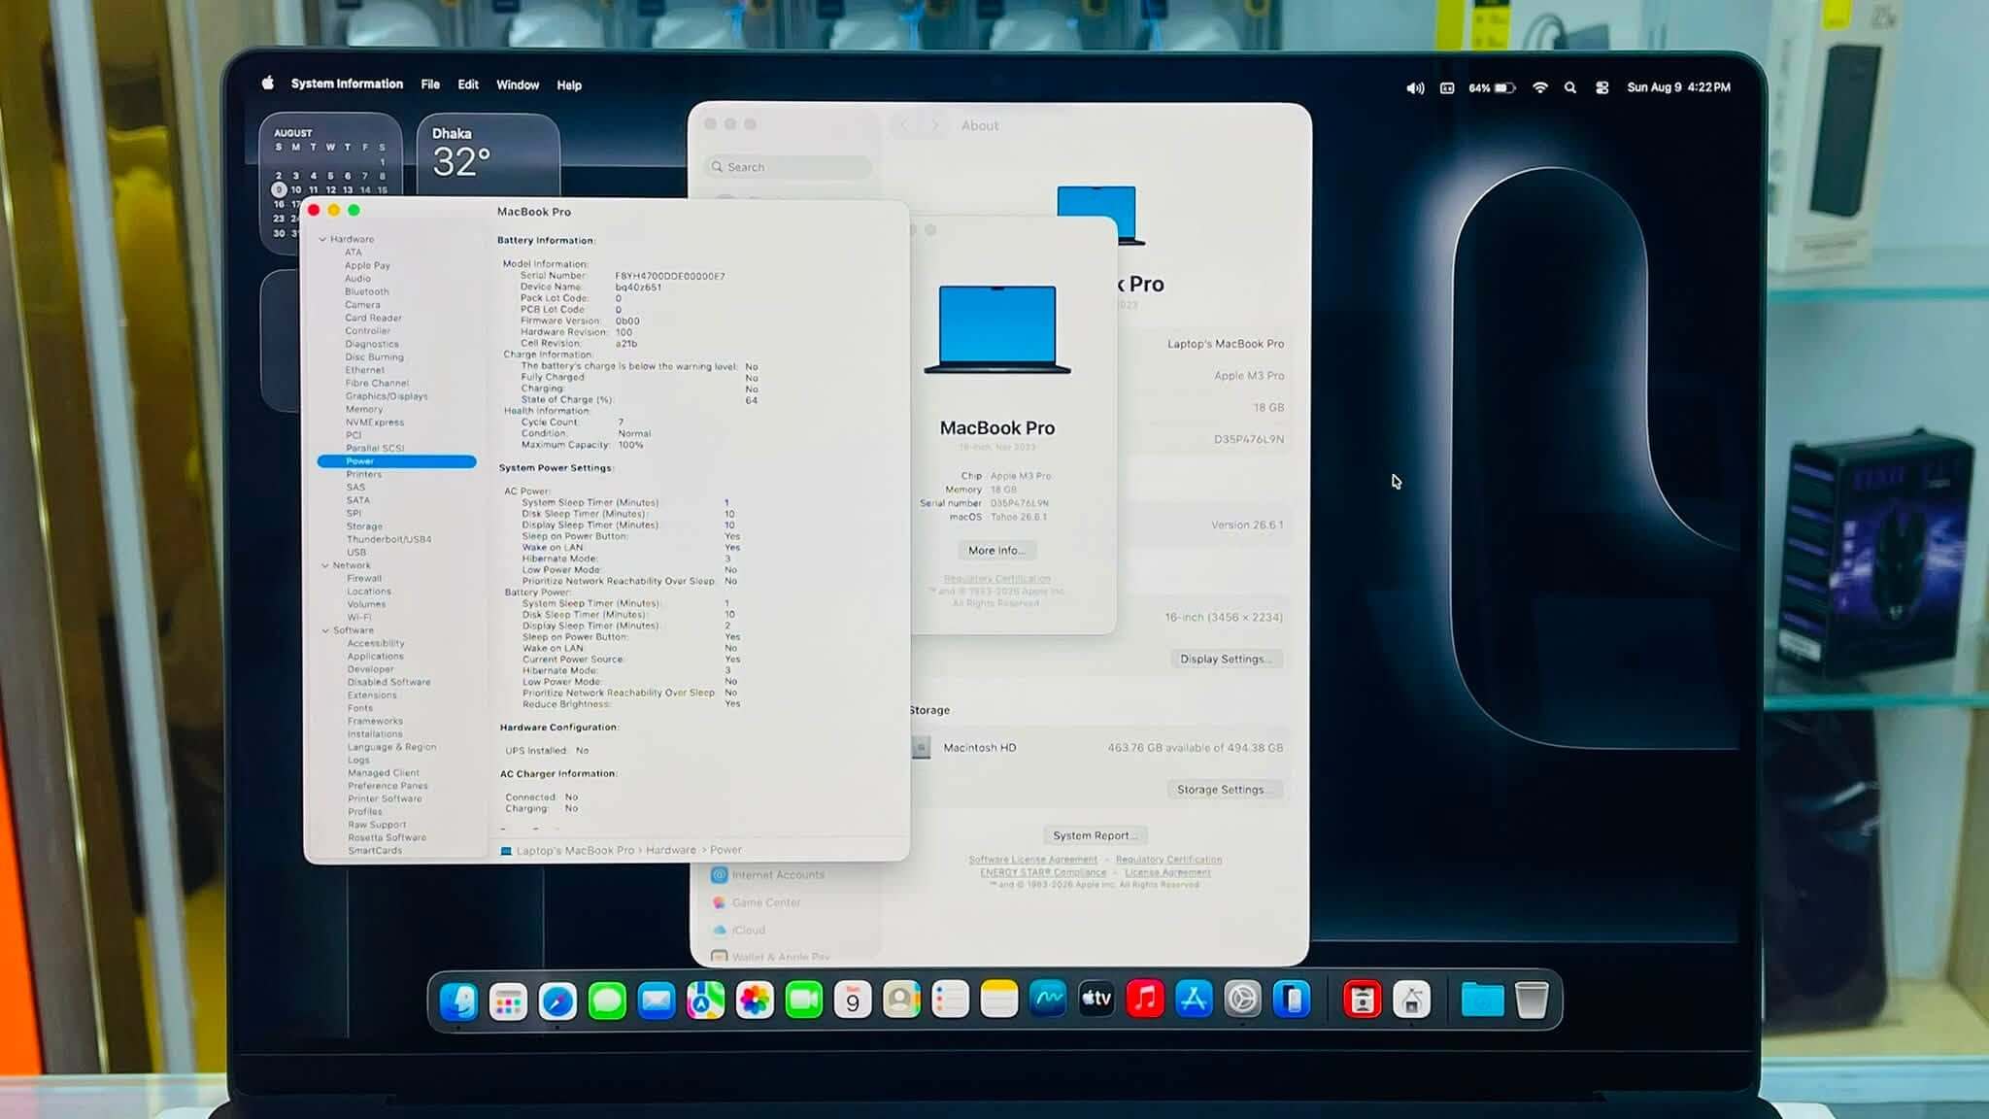The width and height of the screenshot is (1989, 1119).
Task: Open the Edit menu
Action: click(x=468, y=85)
